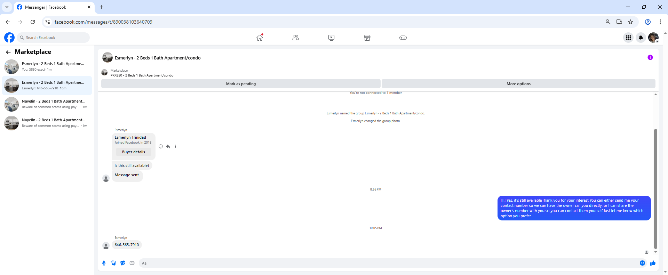Go to the Home feed icon
Screen dimensions: 668x275
pos(260,38)
